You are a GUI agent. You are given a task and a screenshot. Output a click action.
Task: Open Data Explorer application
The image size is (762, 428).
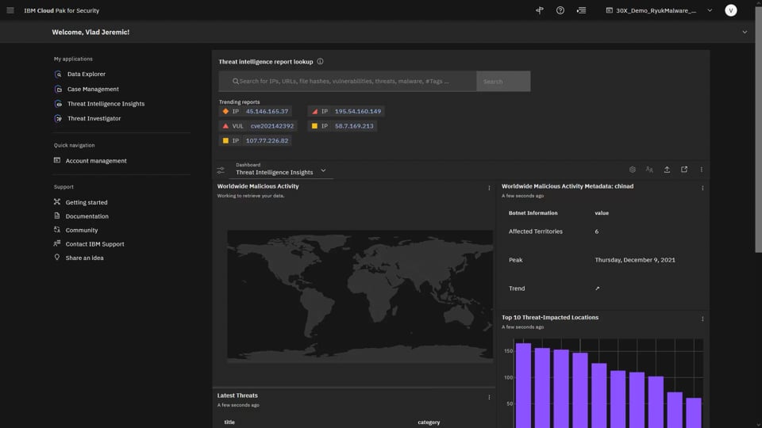pos(87,74)
